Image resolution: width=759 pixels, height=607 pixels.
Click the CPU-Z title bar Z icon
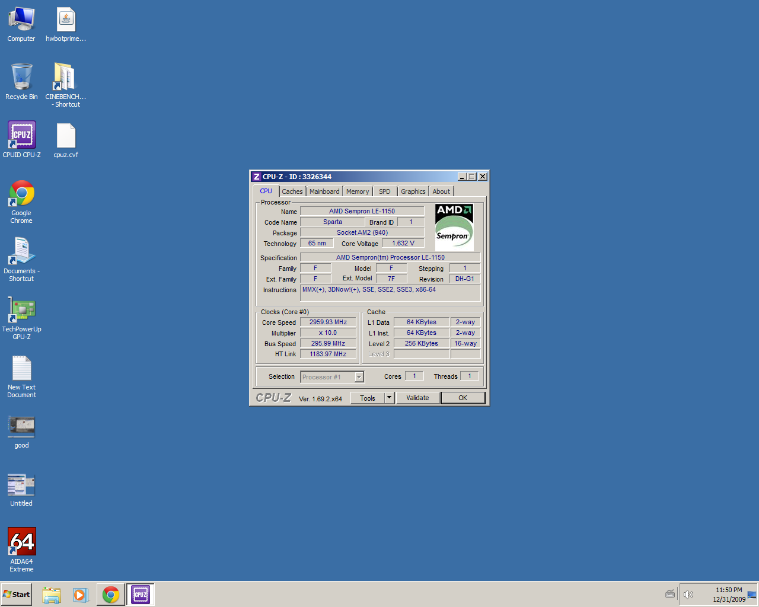tap(256, 177)
